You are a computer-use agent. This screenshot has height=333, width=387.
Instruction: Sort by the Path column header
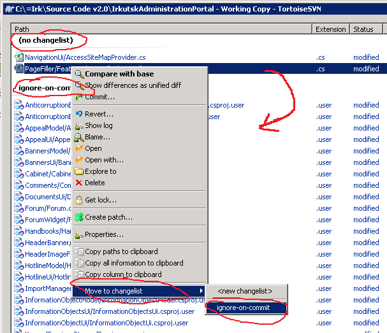coord(162,29)
